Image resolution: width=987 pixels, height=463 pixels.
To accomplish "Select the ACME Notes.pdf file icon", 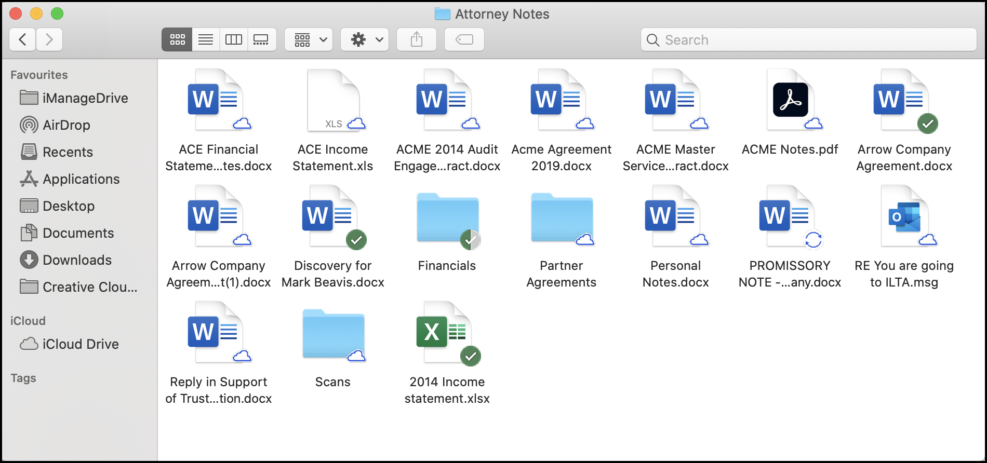I will (790, 100).
